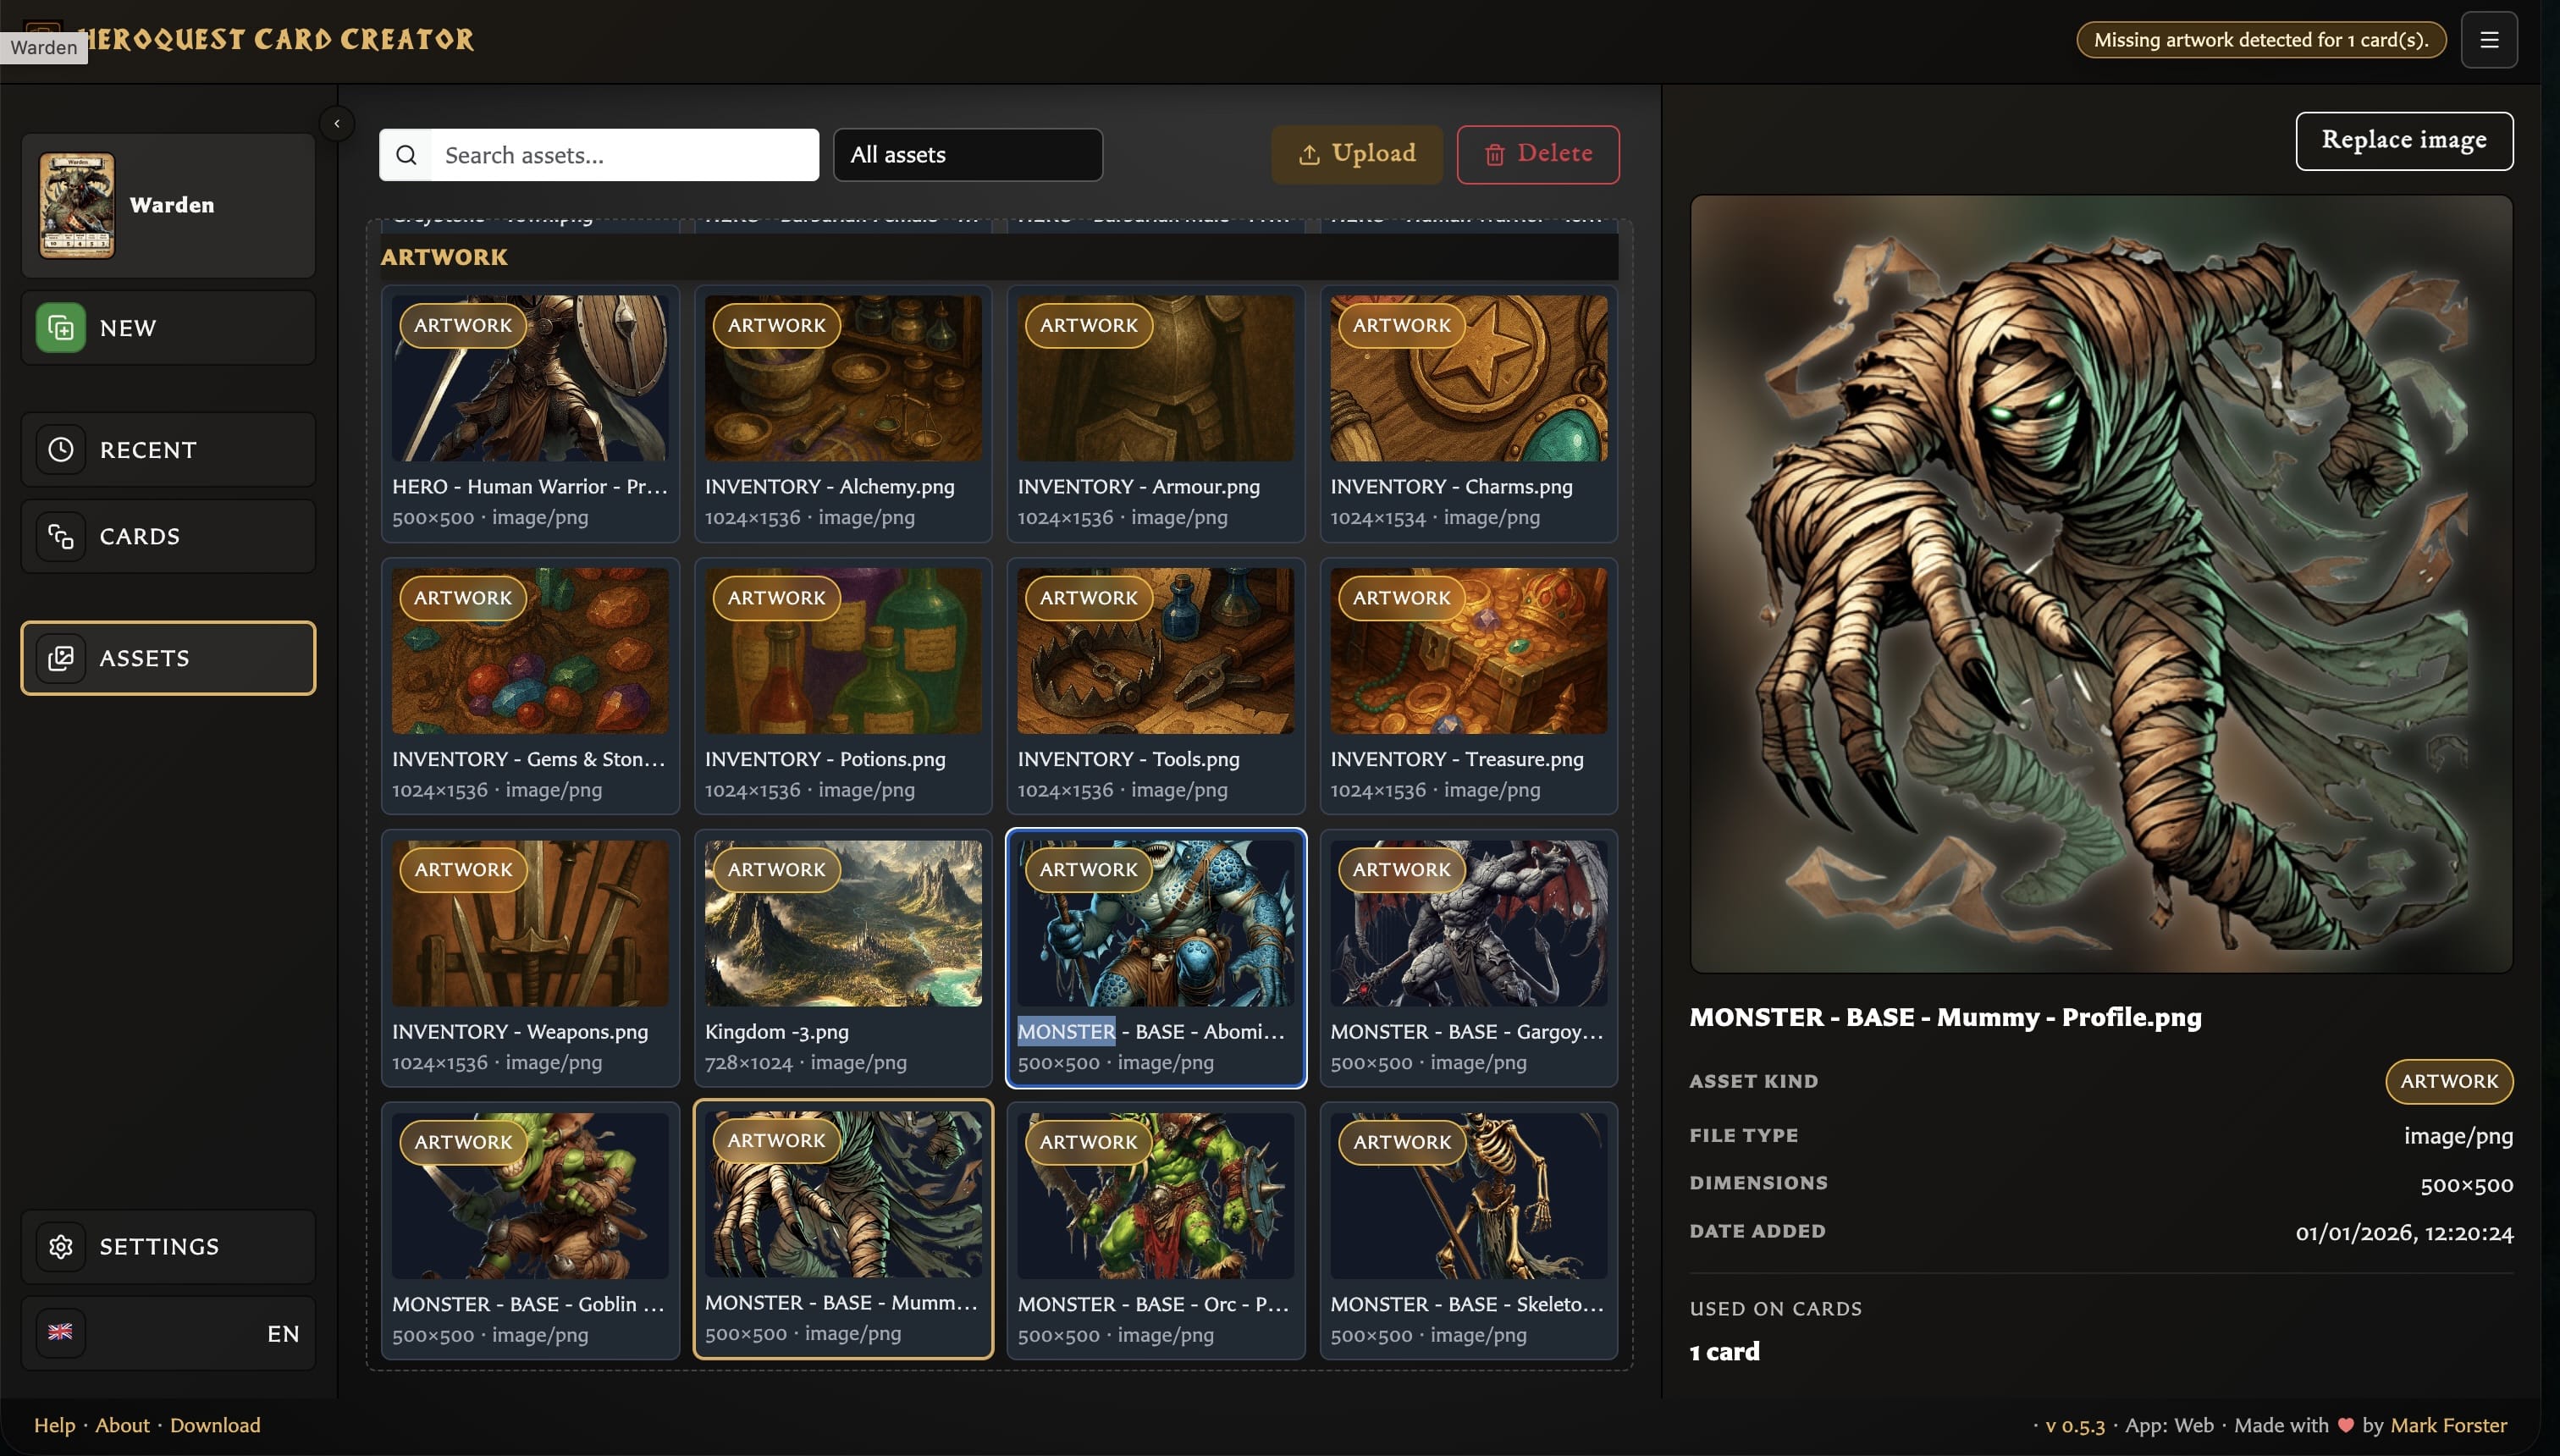Select INVENTORY - Potions.png asset
Image resolution: width=2560 pixels, height=1456 pixels.
tap(843, 686)
